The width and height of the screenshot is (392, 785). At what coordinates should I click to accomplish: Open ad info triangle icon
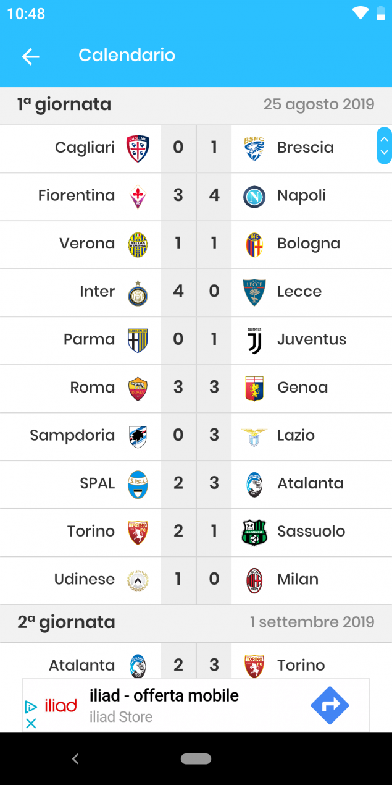click(31, 706)
